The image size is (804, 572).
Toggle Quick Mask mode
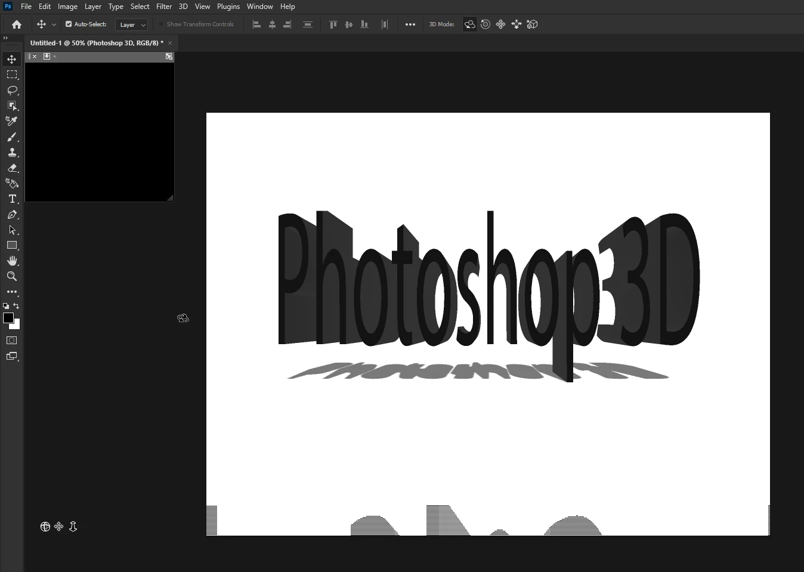12,341
